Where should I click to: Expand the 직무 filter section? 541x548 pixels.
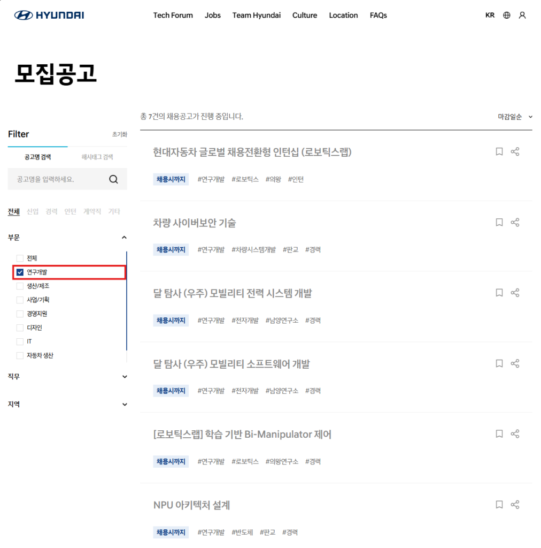pos(125,377)
